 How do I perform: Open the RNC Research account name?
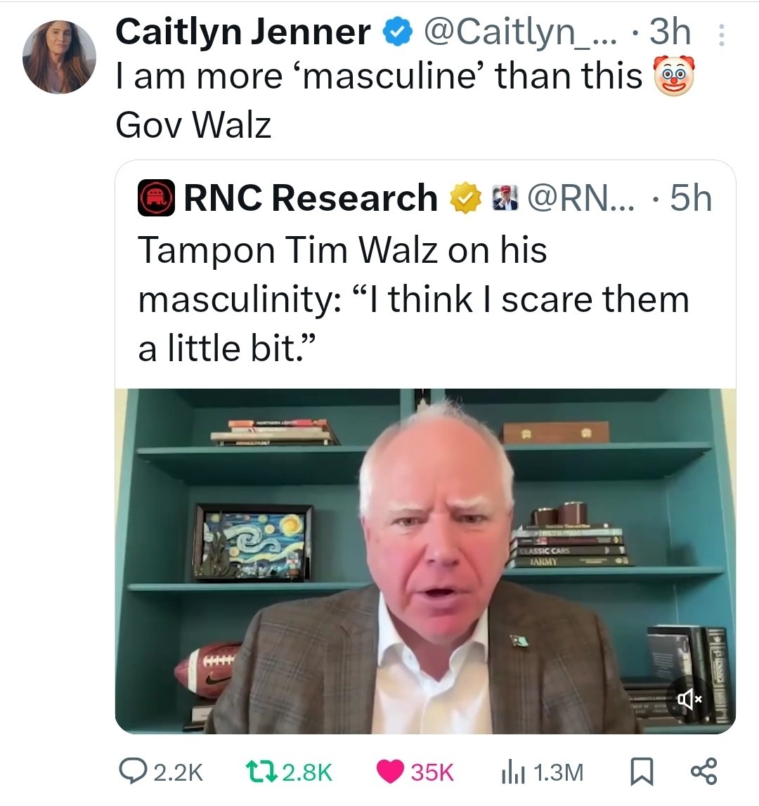tap(310, 198)
